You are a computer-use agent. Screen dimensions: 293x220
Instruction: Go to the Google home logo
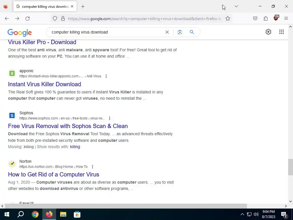click(x=20, y=33)
